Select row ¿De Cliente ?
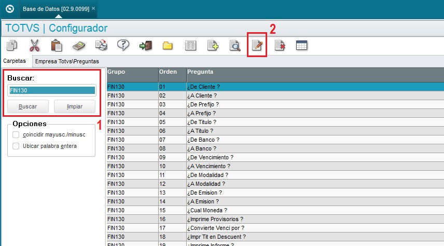 point(275,87)
